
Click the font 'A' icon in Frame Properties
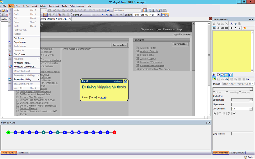point(231,24)
